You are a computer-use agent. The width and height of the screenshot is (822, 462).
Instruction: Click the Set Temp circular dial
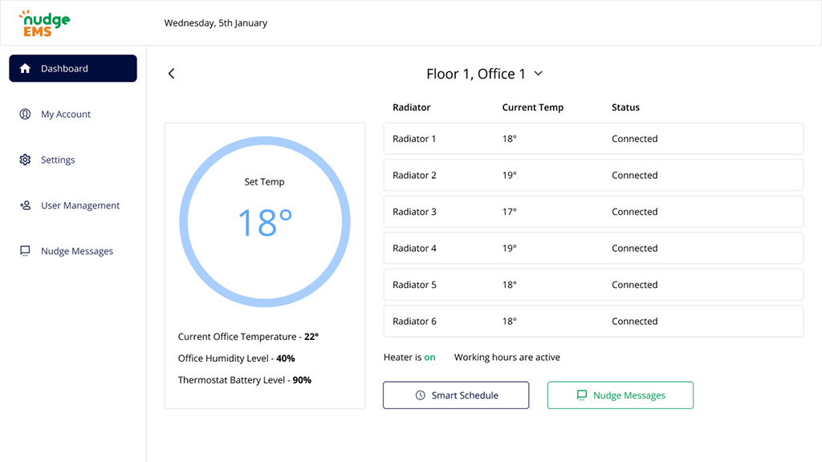coord(265,222)
